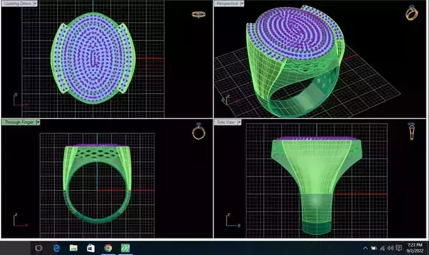This screenshot has width=429, height=255.
Task: Open the Perspective viewport dropdown arrow
Action: pyautogui.click(x=242, y=3)
